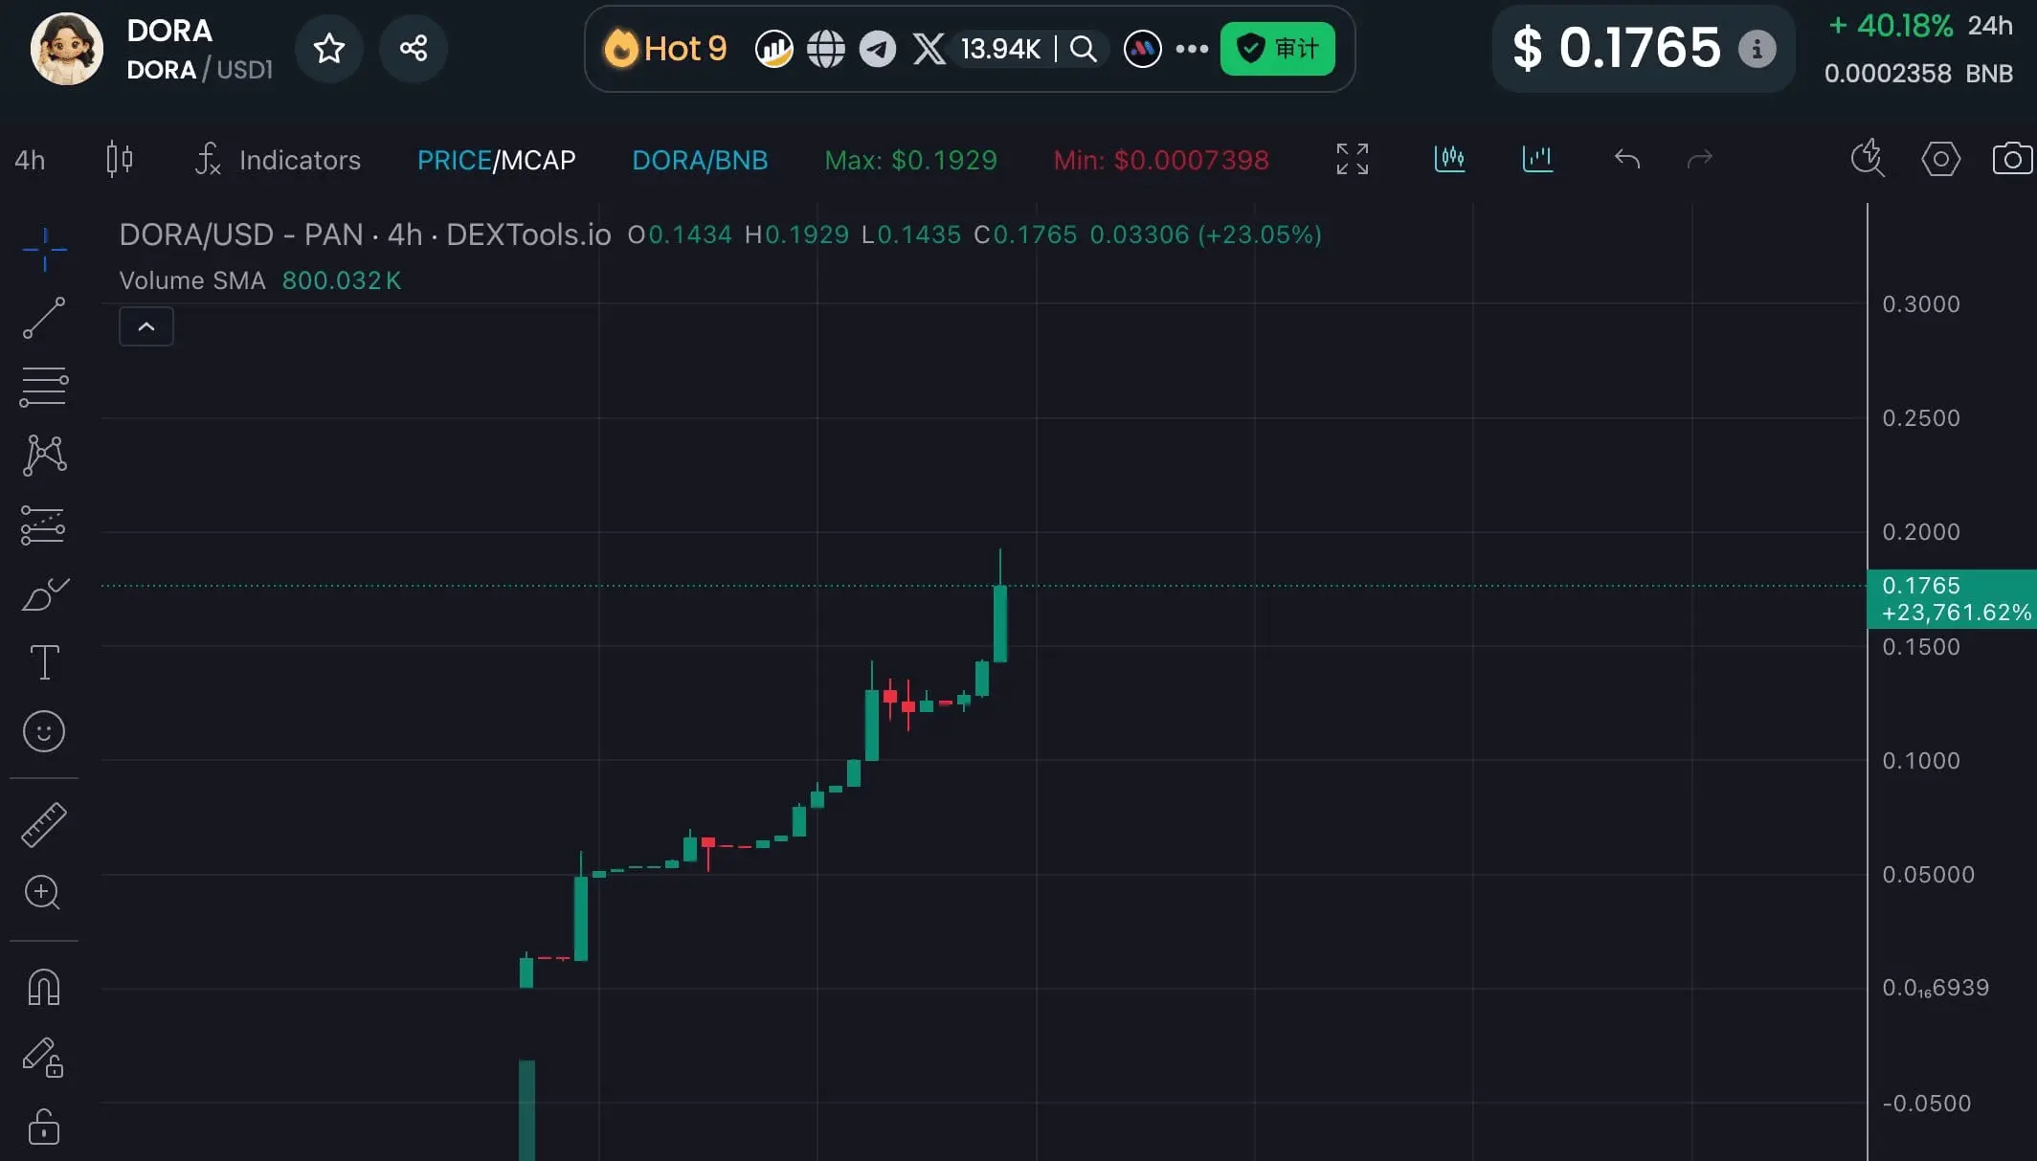Select the trend line drawing tool

[x=44, y=318]
